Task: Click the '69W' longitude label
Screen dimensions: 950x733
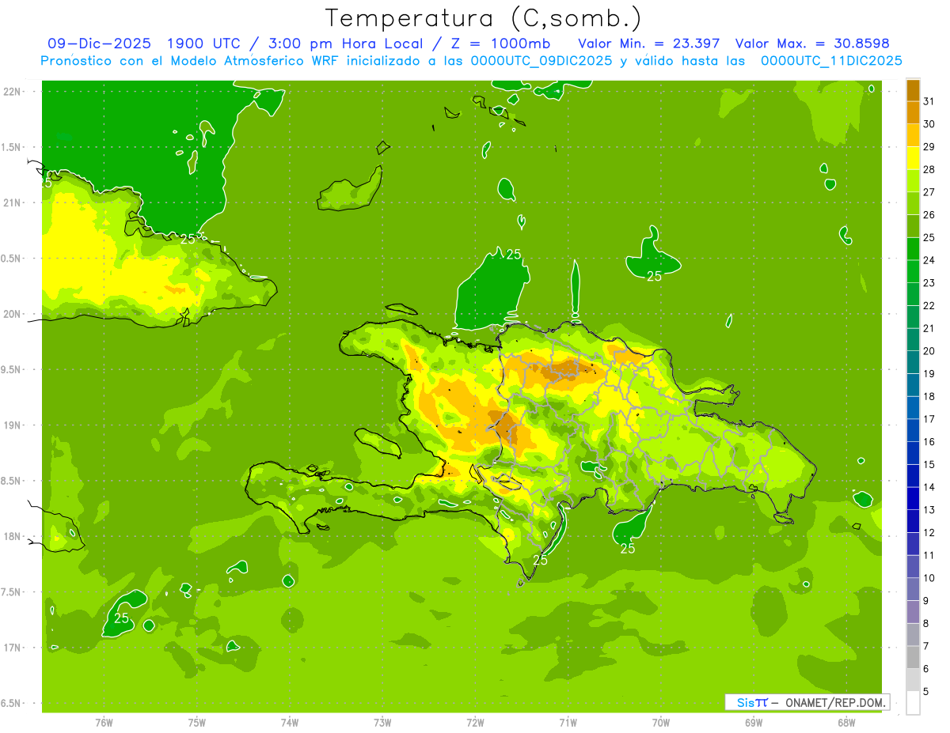Action: coord(754,722)
